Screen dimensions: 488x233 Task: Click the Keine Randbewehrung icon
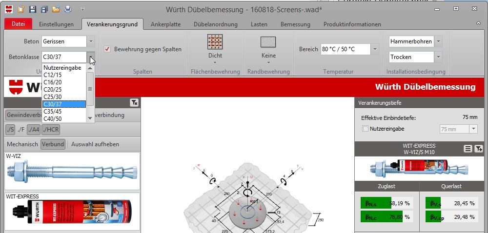tap(268, 42)
